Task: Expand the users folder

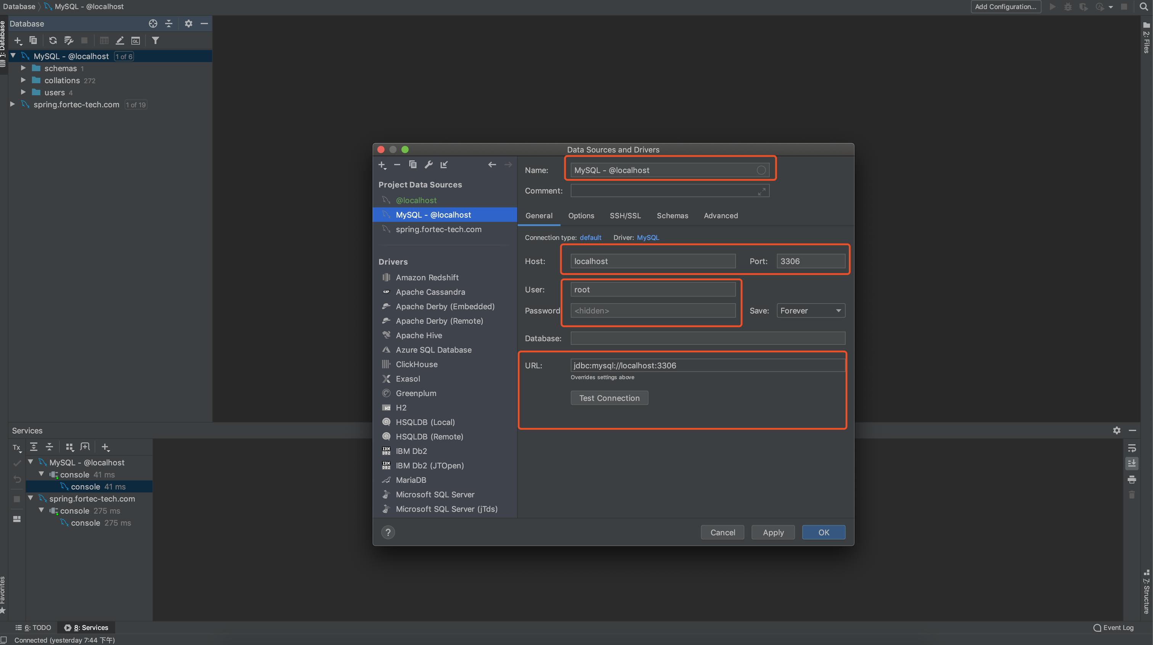Action: coord(23,92)
